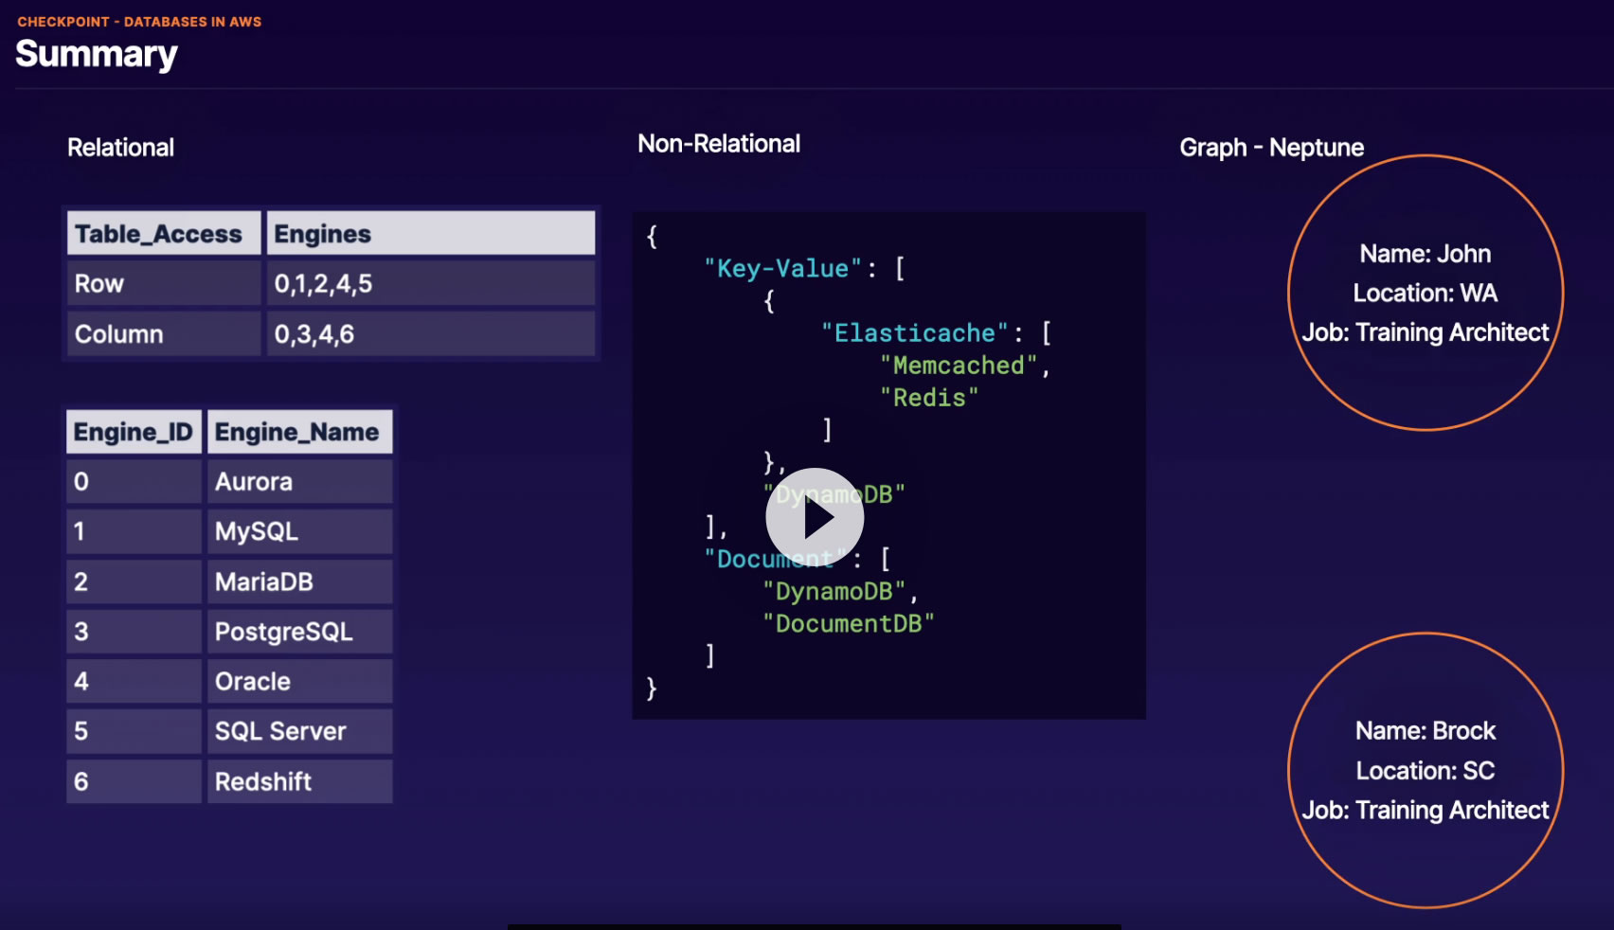Select the "Aurora" engine name cell
The image size is (1614, 930).
point(299,481)
